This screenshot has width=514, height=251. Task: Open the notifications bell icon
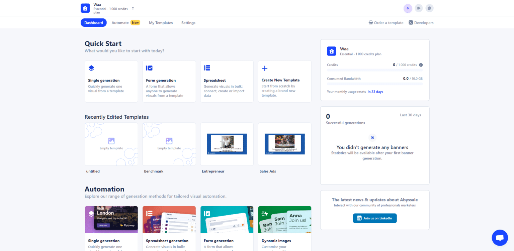[x=419, y=8]
